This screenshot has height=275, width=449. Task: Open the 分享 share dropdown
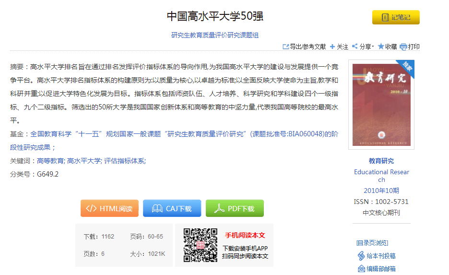(363, 47)
